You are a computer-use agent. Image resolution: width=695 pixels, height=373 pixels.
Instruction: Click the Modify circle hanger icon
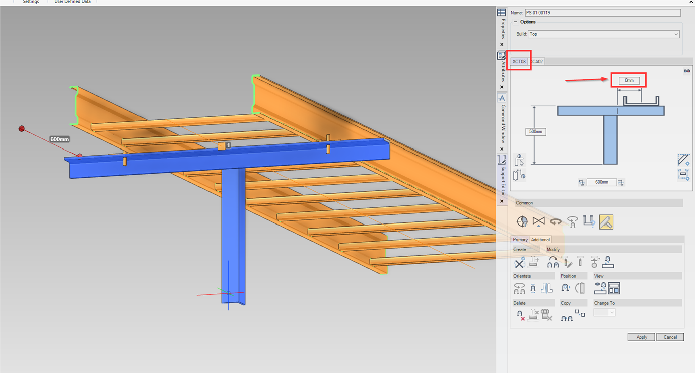point(595,262)
